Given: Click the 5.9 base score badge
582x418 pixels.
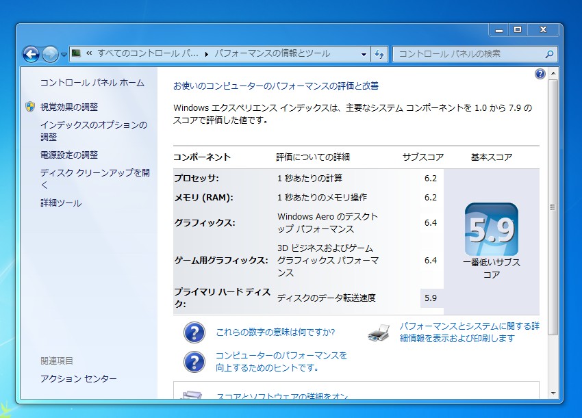Looking at the screenshot, I should [492, 229].
